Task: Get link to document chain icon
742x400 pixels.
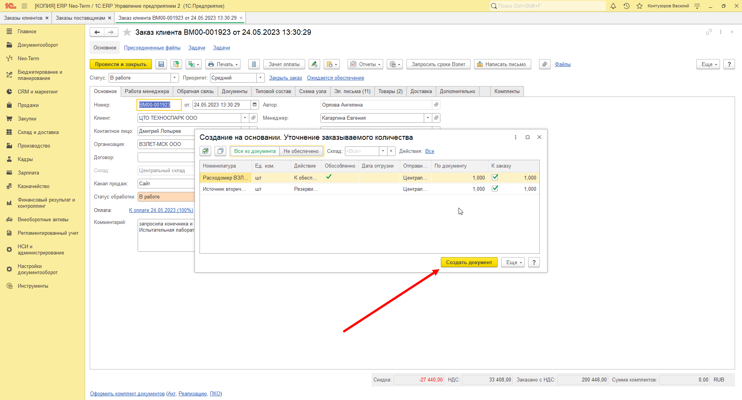Action: [x=709, y=32]
